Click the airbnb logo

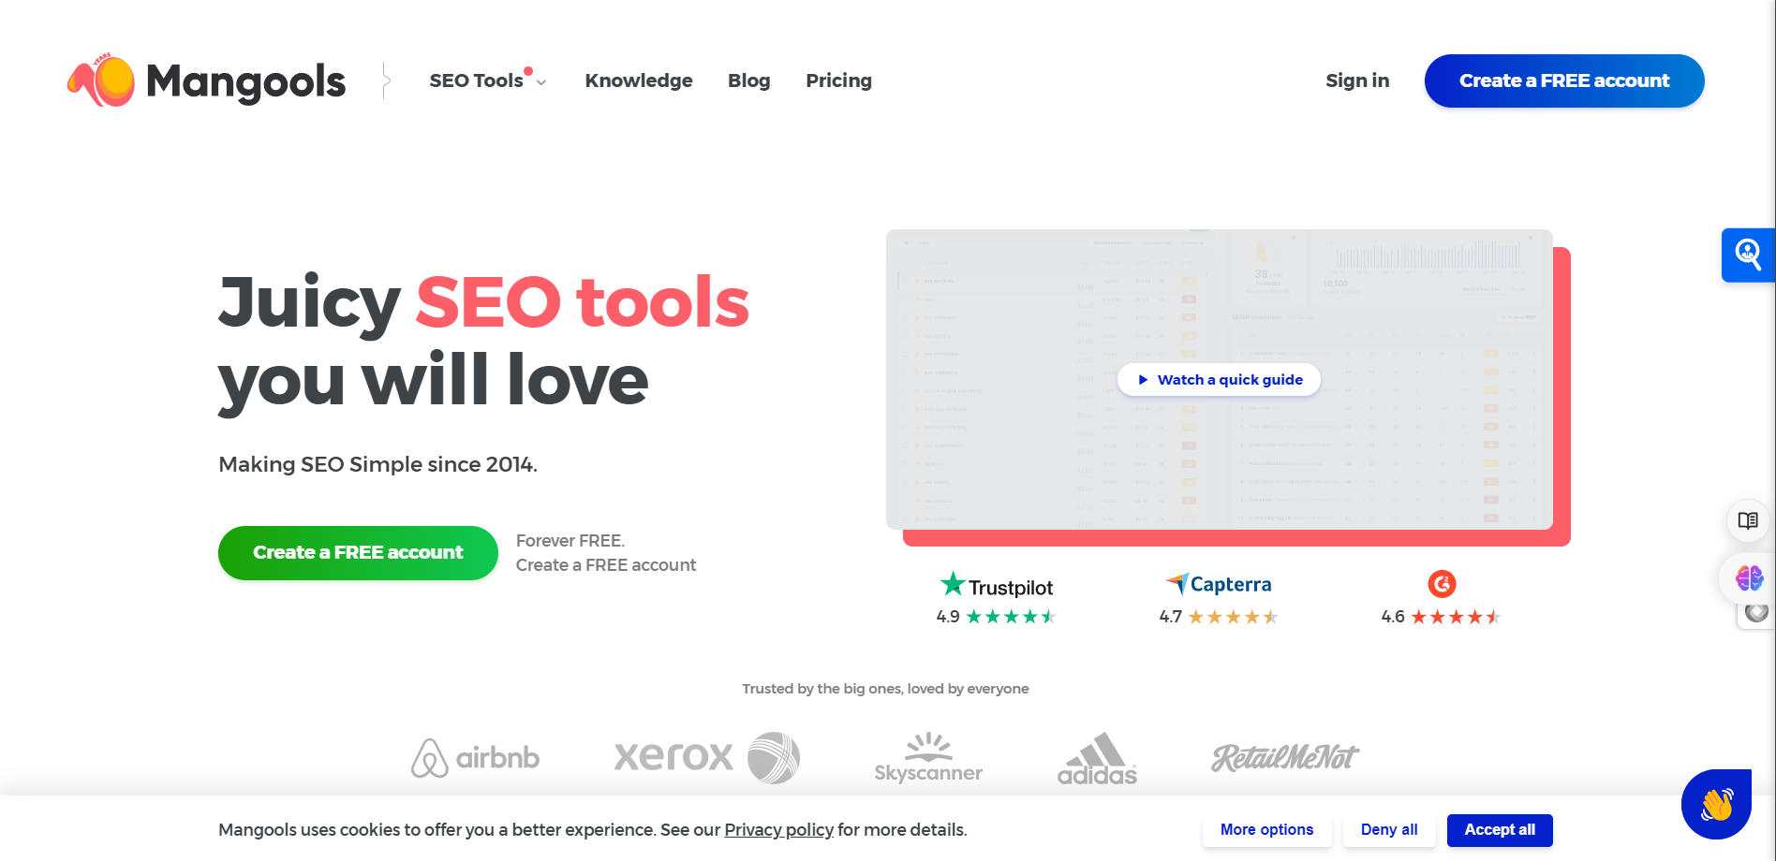(x=476, y=758)
